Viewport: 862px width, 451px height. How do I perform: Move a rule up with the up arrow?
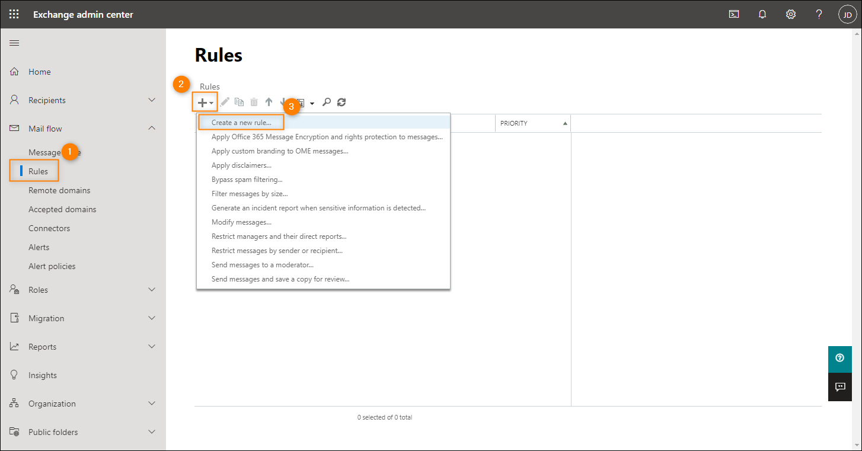(269, 101)
